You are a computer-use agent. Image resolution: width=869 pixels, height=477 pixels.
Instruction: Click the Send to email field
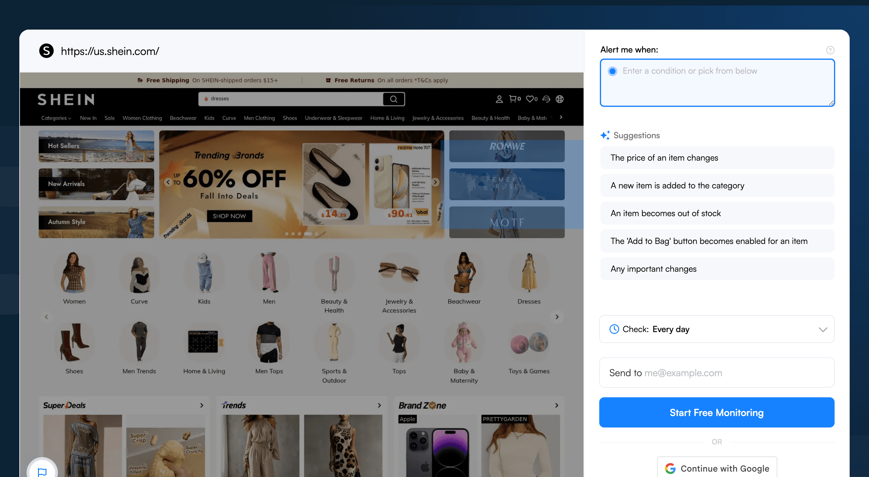coord(717,373)
